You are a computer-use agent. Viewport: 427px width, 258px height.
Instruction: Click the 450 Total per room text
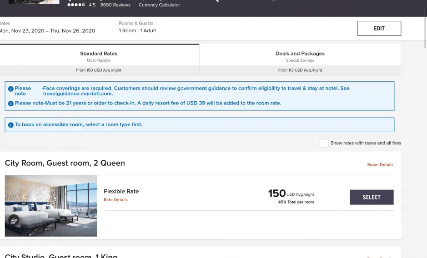tap(296, 202)
